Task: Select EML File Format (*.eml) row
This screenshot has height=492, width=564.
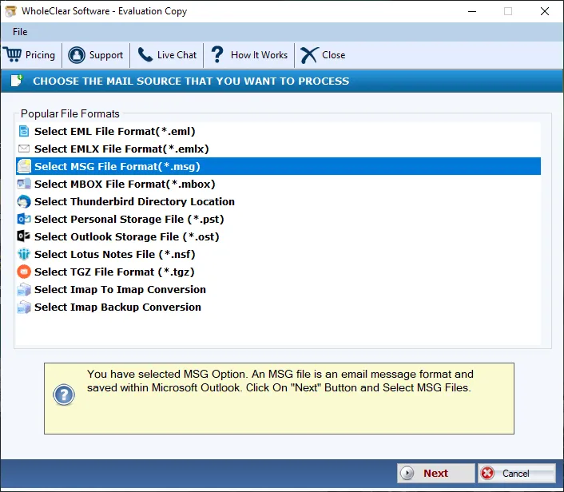Action: [x=278, y=131]
